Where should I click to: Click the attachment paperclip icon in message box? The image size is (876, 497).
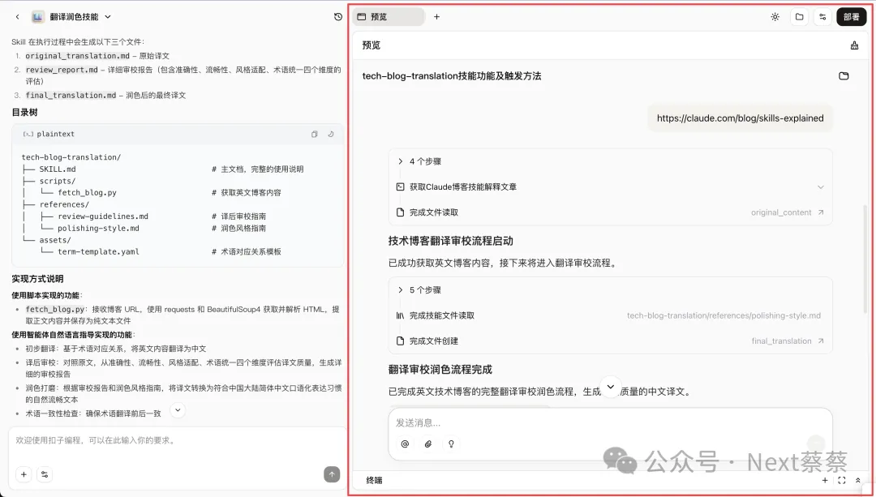pyautogui.click(x=427, y=443)
